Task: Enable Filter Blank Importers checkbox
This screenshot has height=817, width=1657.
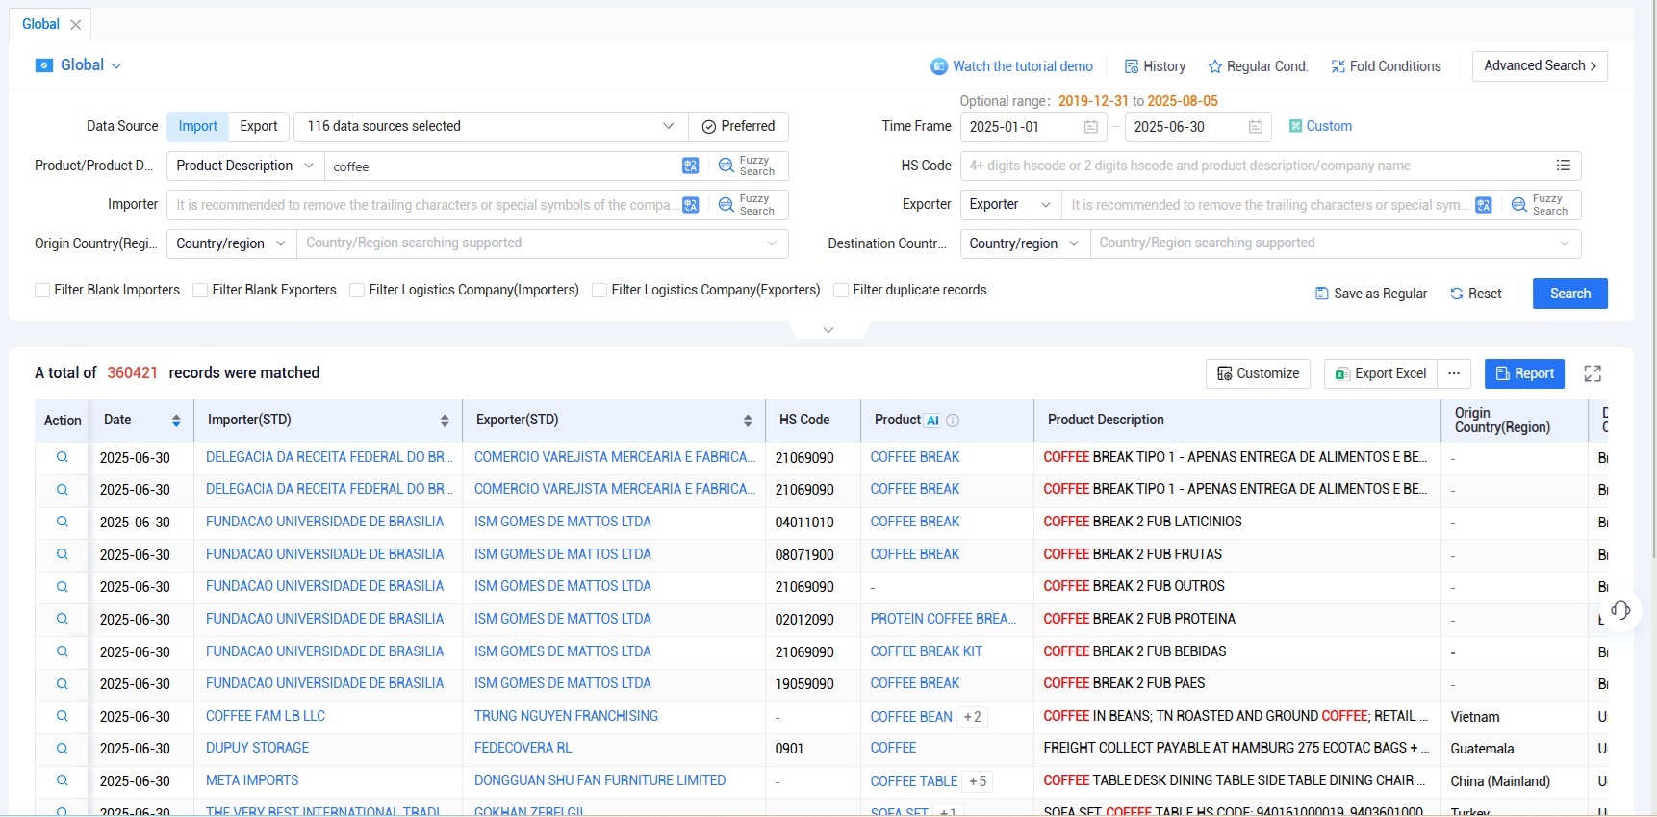Action: pyautogui.click(x=42, y=291)
